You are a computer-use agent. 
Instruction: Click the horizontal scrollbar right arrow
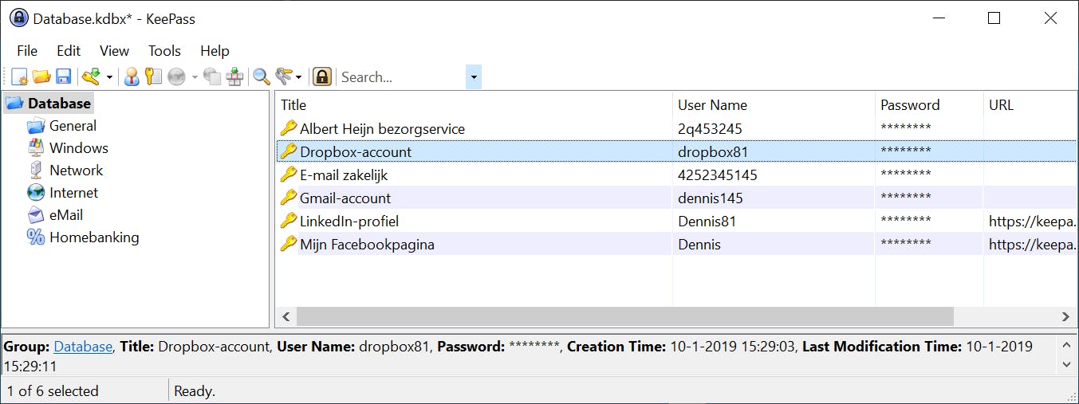click(1065, 317)
